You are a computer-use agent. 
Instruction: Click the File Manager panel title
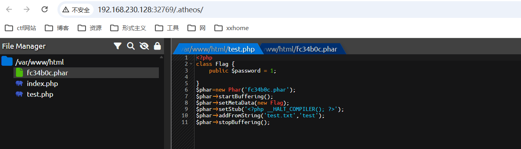click(24, 46)
